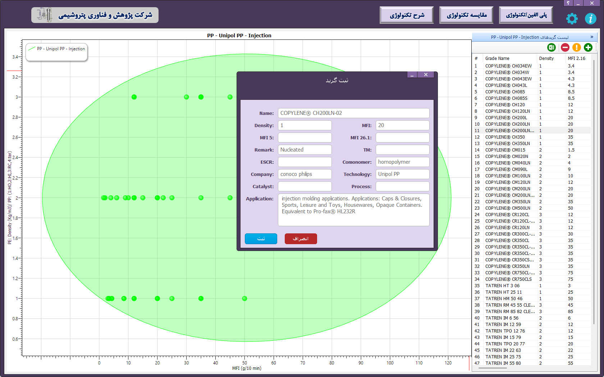Viewport: 604px width, 377px height.
Task: Click the Technology field with Unipol PP
Action: (x=403, y=174)
